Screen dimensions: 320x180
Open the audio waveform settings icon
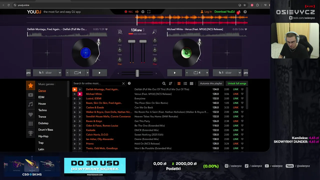point(137,12)
